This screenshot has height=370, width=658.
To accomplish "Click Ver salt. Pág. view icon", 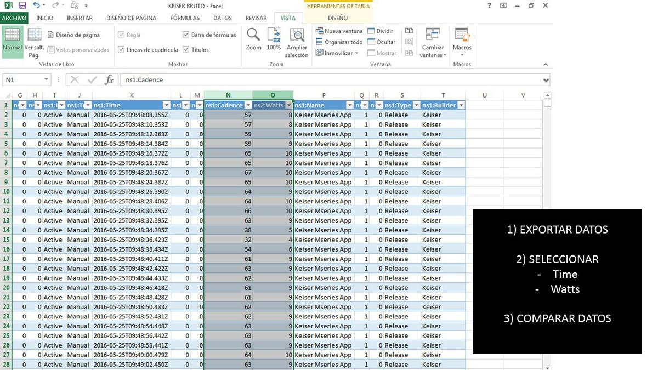I will 35,36.
